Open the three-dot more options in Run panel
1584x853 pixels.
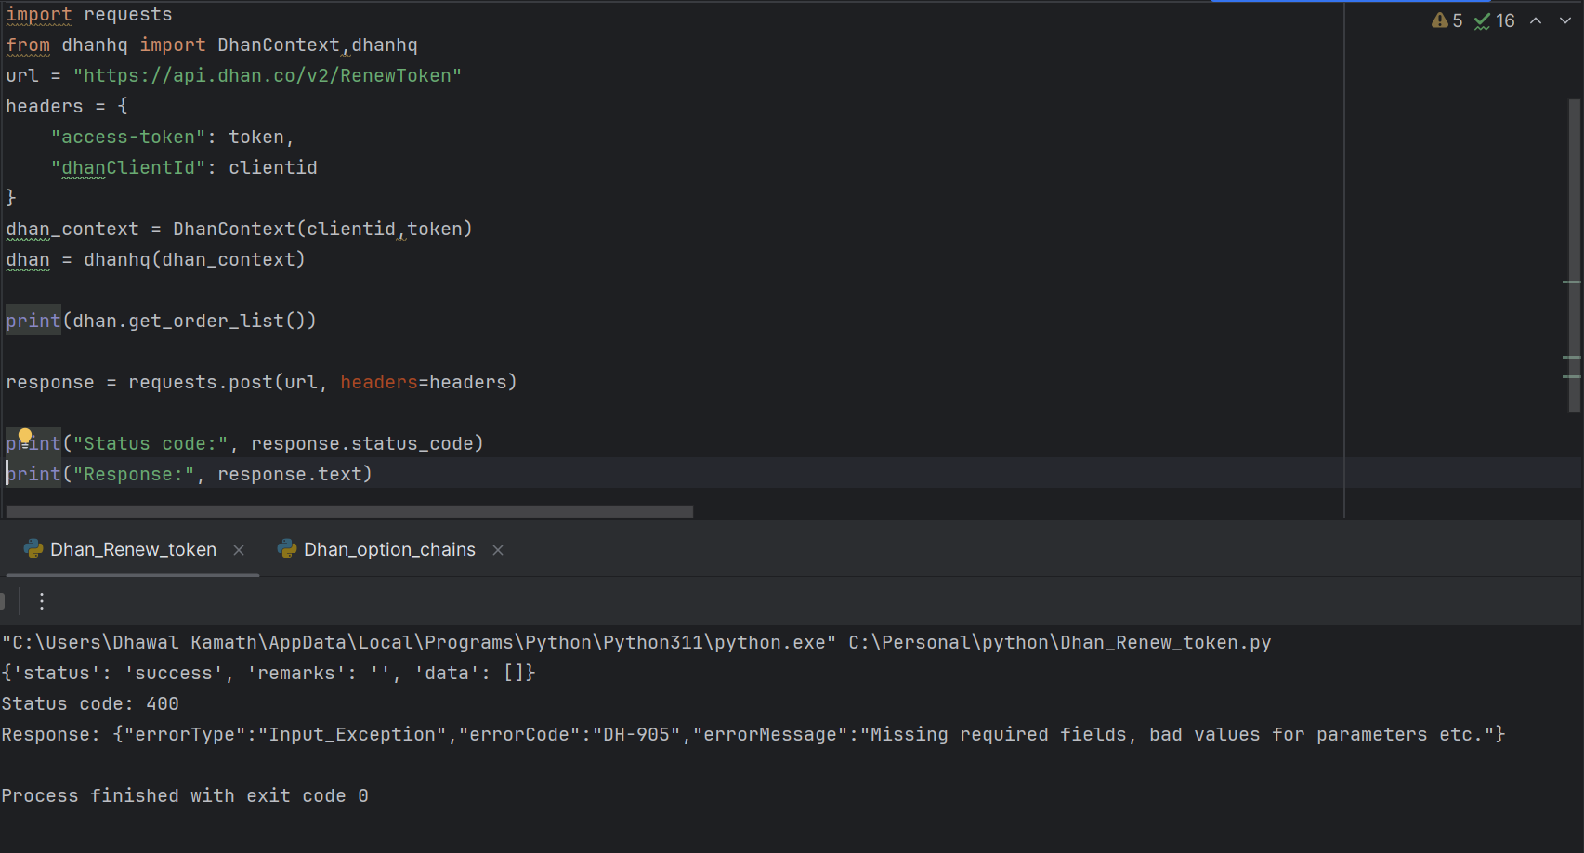[42, 601]
